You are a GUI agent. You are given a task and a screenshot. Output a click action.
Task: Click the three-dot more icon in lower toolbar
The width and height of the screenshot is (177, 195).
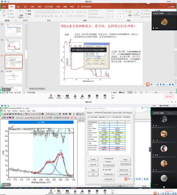coord(113,191)
